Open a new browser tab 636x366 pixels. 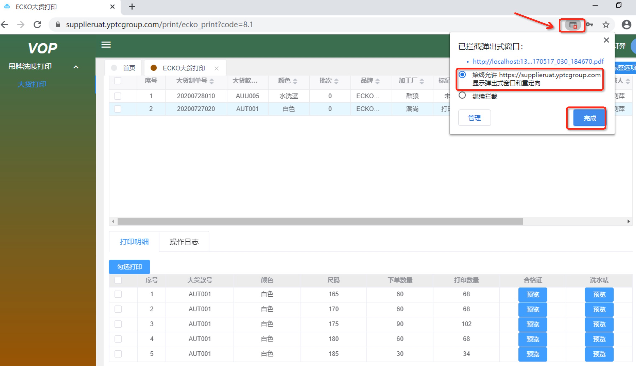coord(132,7)
